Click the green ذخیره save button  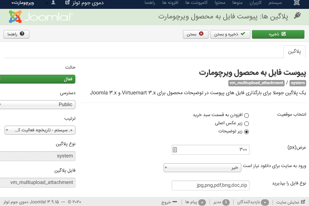click(x=278, y=34)
